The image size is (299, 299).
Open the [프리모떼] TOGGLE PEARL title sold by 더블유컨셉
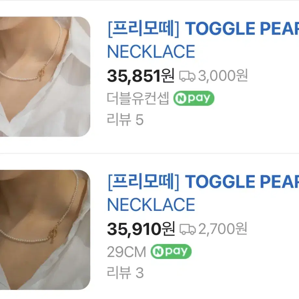[203, 40]
